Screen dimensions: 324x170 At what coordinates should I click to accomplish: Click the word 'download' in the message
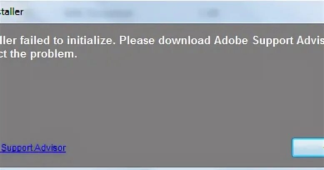click(184, 40)
